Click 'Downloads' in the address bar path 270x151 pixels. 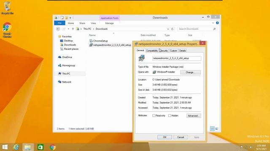point(102,29)
